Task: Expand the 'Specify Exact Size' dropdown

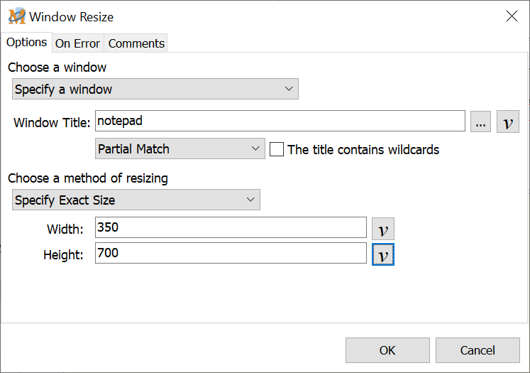Action: (136, 200)
